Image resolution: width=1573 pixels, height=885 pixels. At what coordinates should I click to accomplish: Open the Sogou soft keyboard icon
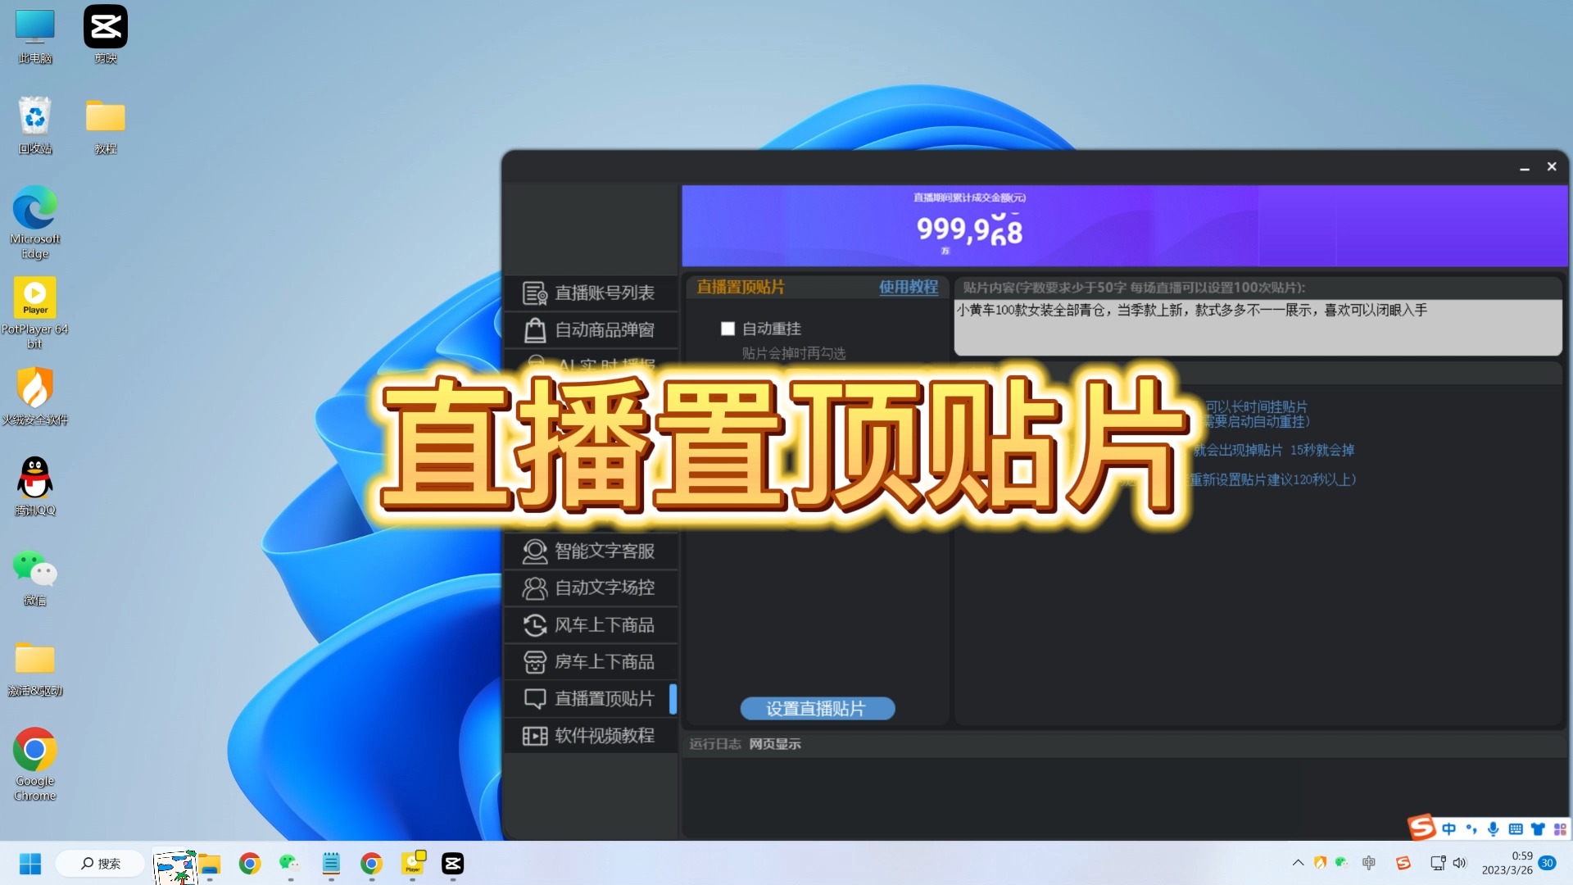(x=1516, y=829)
